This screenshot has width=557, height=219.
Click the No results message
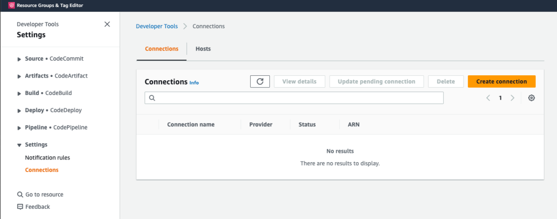coord(340,151)
